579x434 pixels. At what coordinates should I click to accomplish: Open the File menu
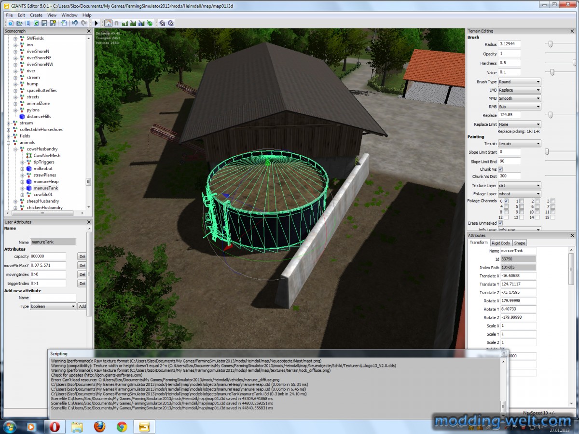coord(10,15)
